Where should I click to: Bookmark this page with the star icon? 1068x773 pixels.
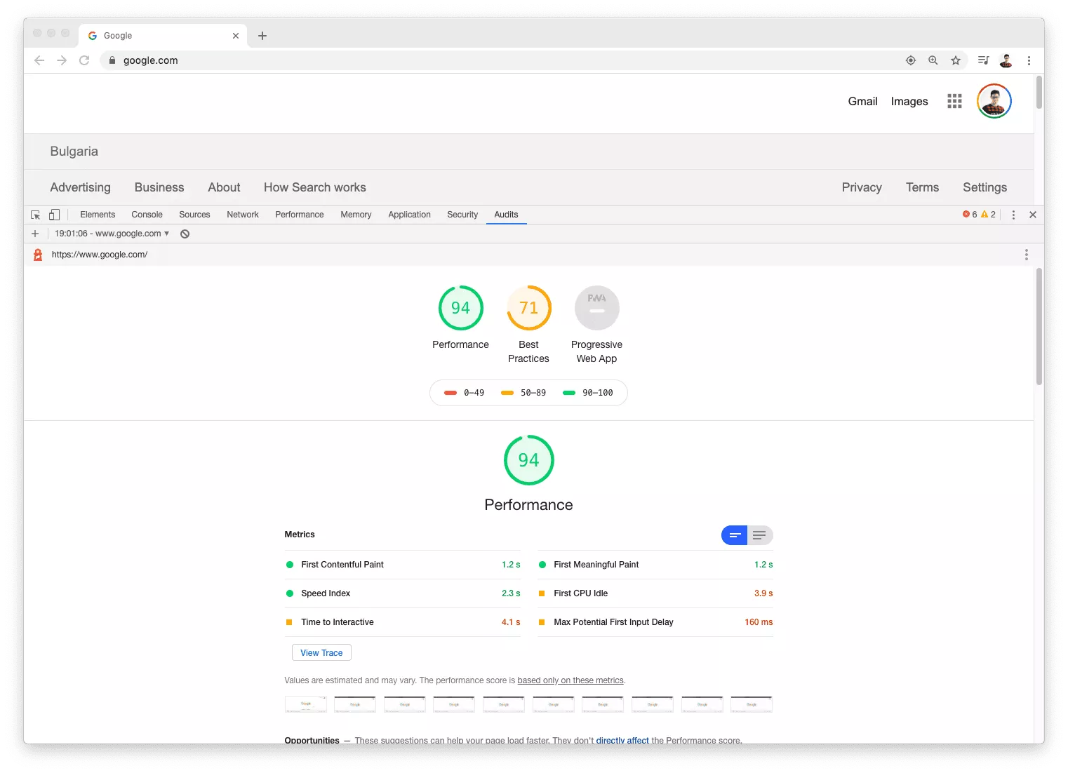(956, 60)
